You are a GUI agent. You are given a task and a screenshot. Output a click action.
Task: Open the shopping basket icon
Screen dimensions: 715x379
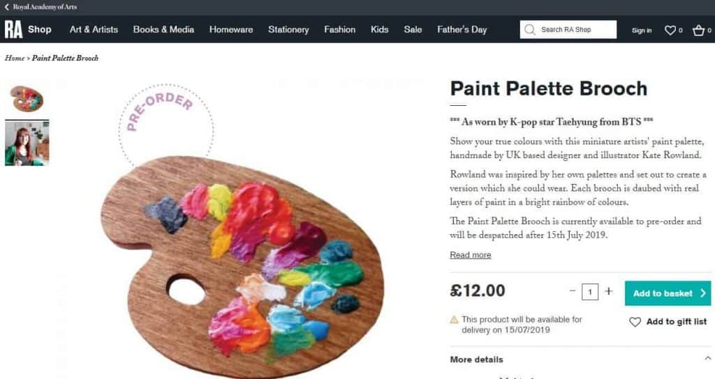click(698, 30)
